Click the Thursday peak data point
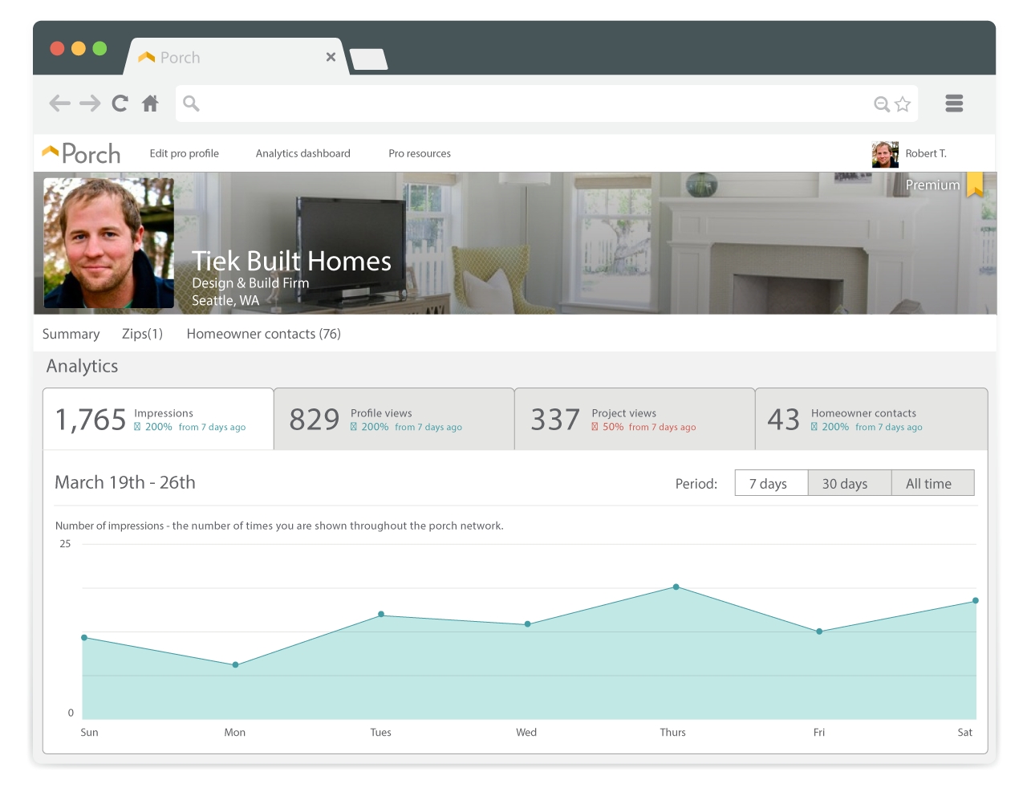Image resolution: width=1027 pixels, height=796 pixels. [x=676, y=587]
